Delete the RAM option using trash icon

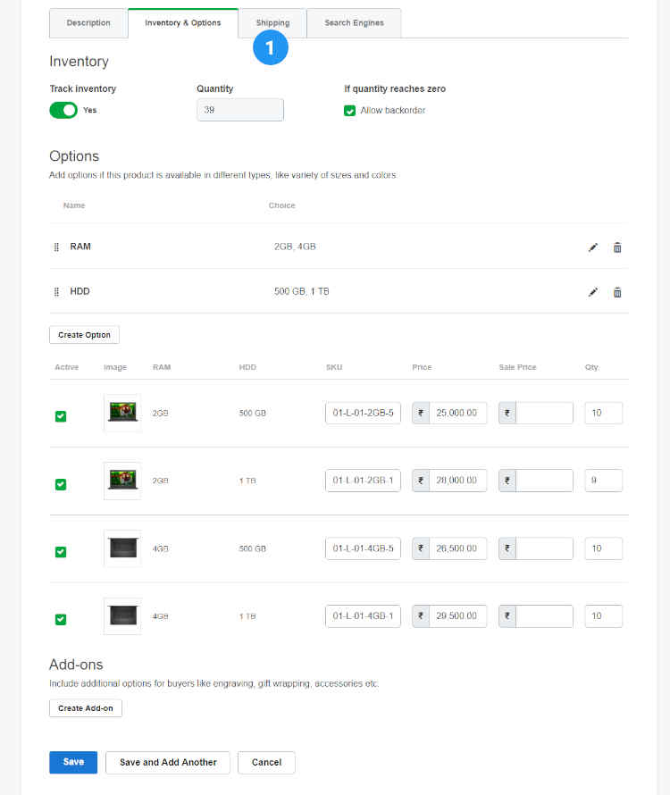(x=617, y=247)
